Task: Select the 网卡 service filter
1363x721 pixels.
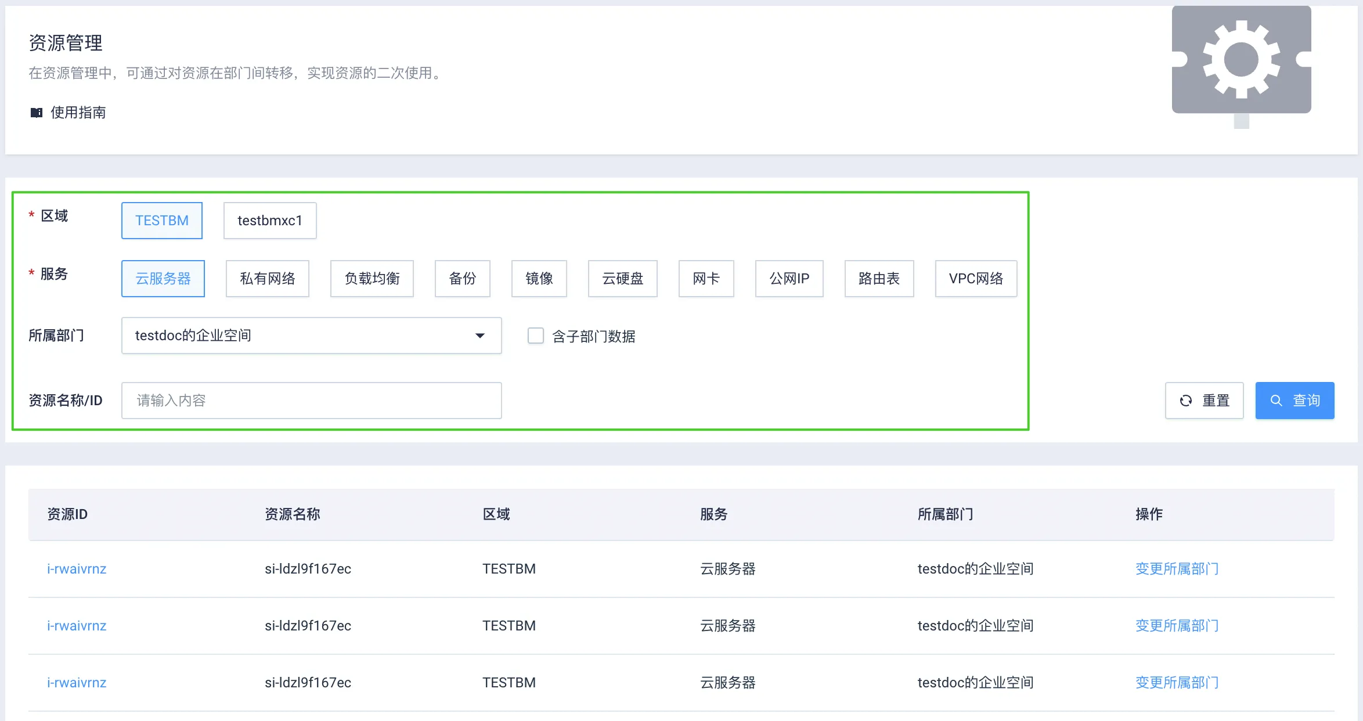Action: (706, 279)
